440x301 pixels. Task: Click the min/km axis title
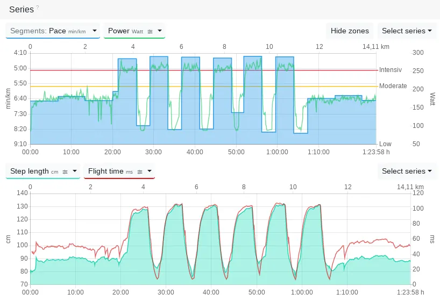pyautogui.click(x=8, y=98)
